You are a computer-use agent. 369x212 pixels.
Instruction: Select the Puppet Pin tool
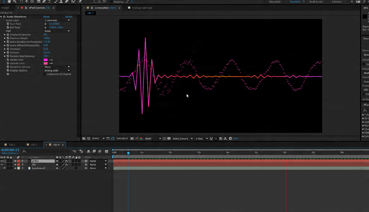[x=80, y=1]
